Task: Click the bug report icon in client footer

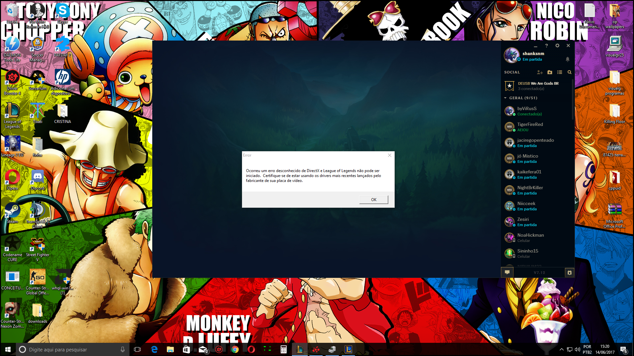Action: click(x=569, y=273)
